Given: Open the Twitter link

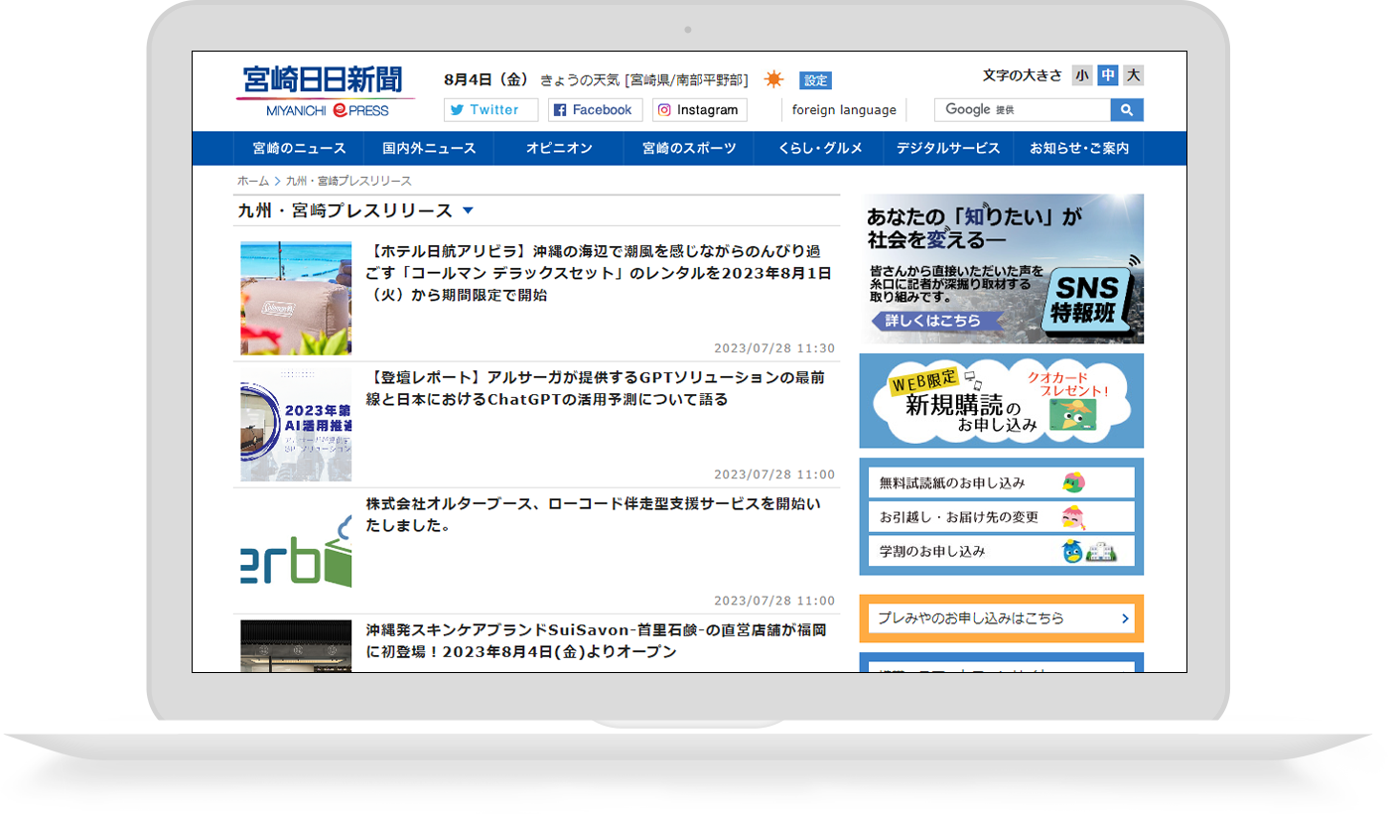Looking at the screenshot, I should click(490, 110).
